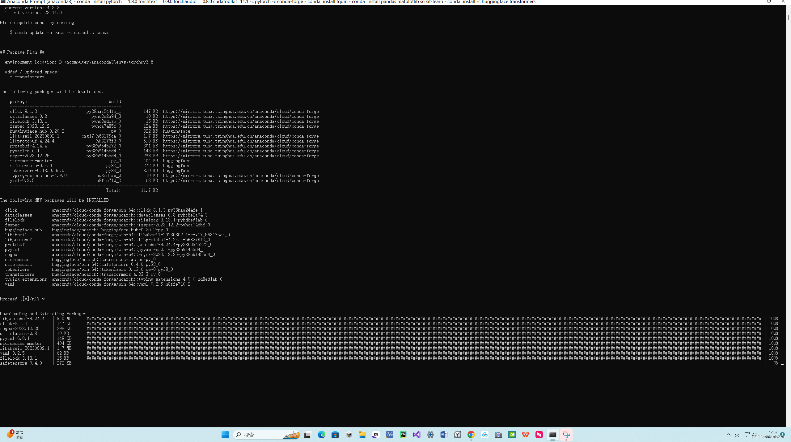The width and height of the screenshot is (791, 442).
Task: Click the "## Package Plan ##" heading
Action: pos(22,52)
